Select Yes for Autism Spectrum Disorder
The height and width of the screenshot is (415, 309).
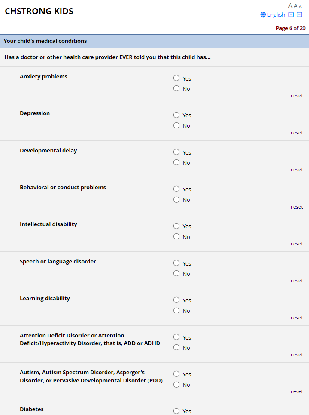point(176,374)
